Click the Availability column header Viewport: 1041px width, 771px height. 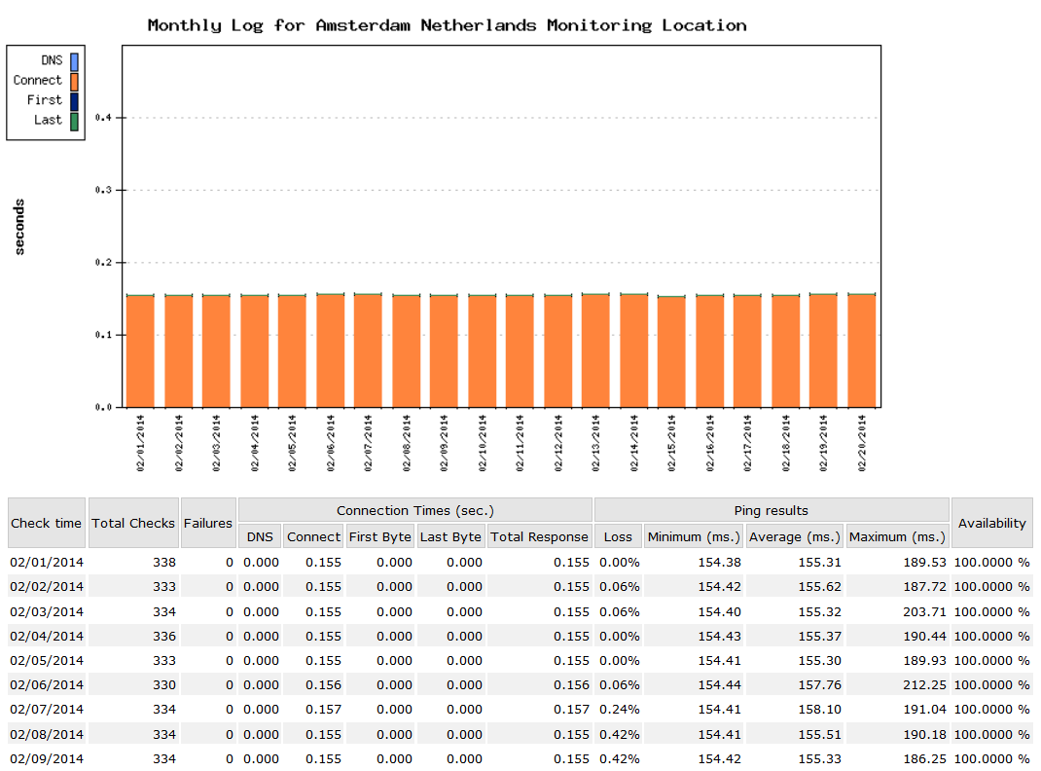[x=992, y=523]
